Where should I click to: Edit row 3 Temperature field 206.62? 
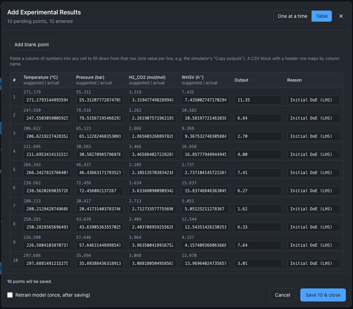[47, 136]
